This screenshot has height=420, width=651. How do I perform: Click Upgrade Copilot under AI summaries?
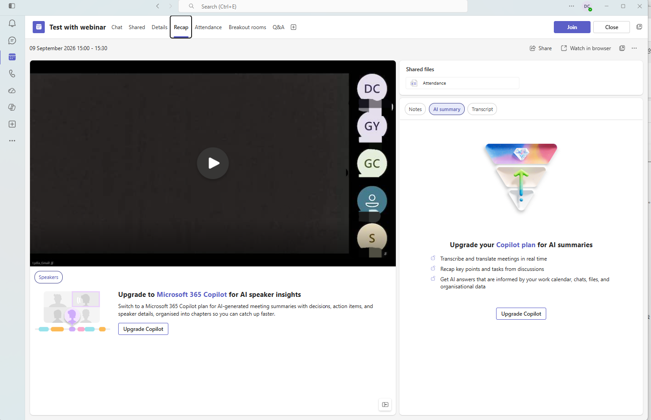tap(521, 314)
